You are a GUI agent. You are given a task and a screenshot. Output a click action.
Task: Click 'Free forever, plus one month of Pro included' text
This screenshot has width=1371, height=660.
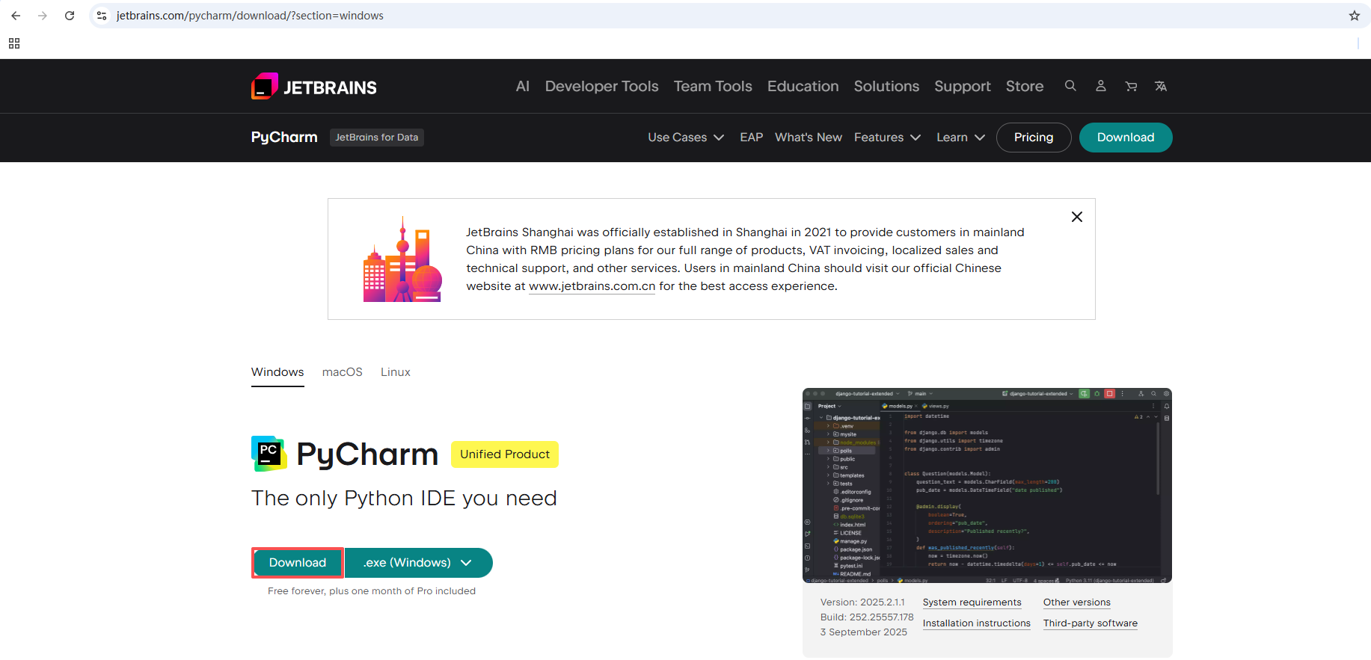(372, 591)
